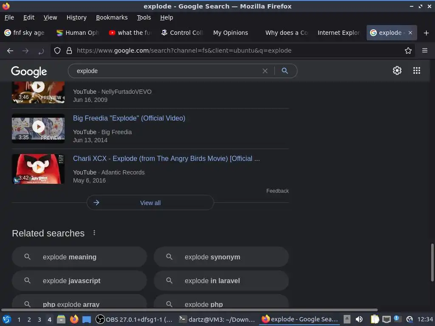Open a new tab with the plus button
The height and width of the screenshot is (326, 435).
pos(427,33)
